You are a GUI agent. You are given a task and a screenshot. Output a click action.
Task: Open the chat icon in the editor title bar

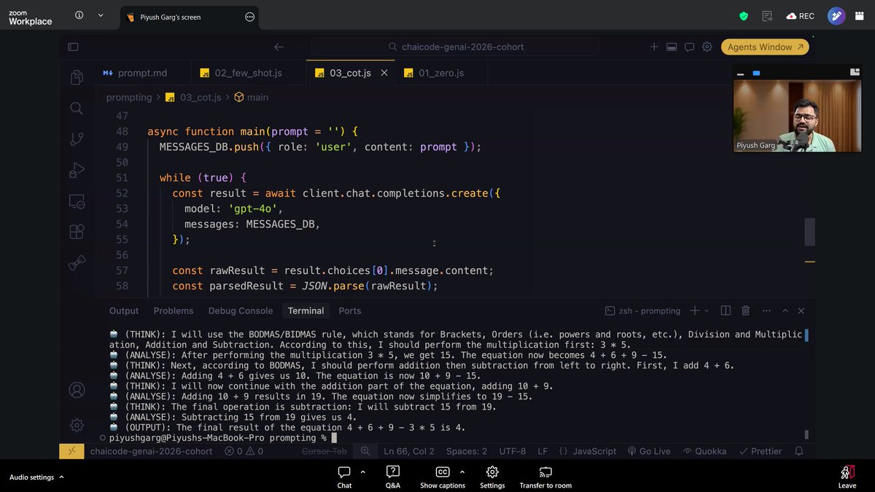[689, 47]
